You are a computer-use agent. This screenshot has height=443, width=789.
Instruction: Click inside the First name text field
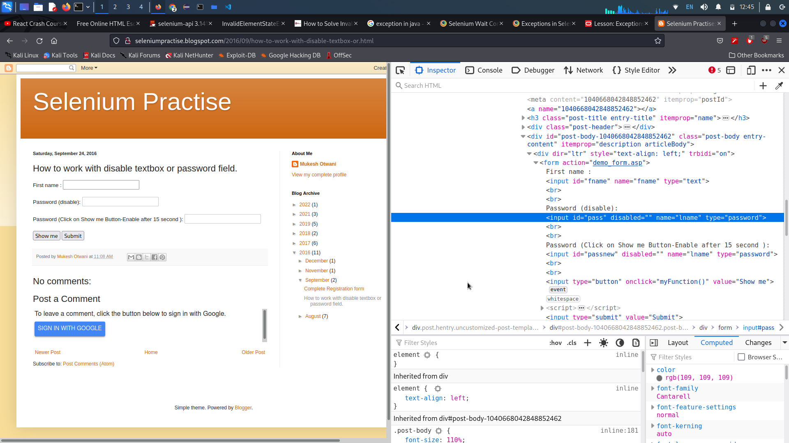(x=101, y=185)
